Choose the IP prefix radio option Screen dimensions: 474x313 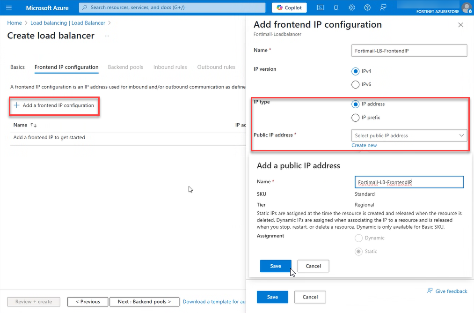(x=356, y=118)
